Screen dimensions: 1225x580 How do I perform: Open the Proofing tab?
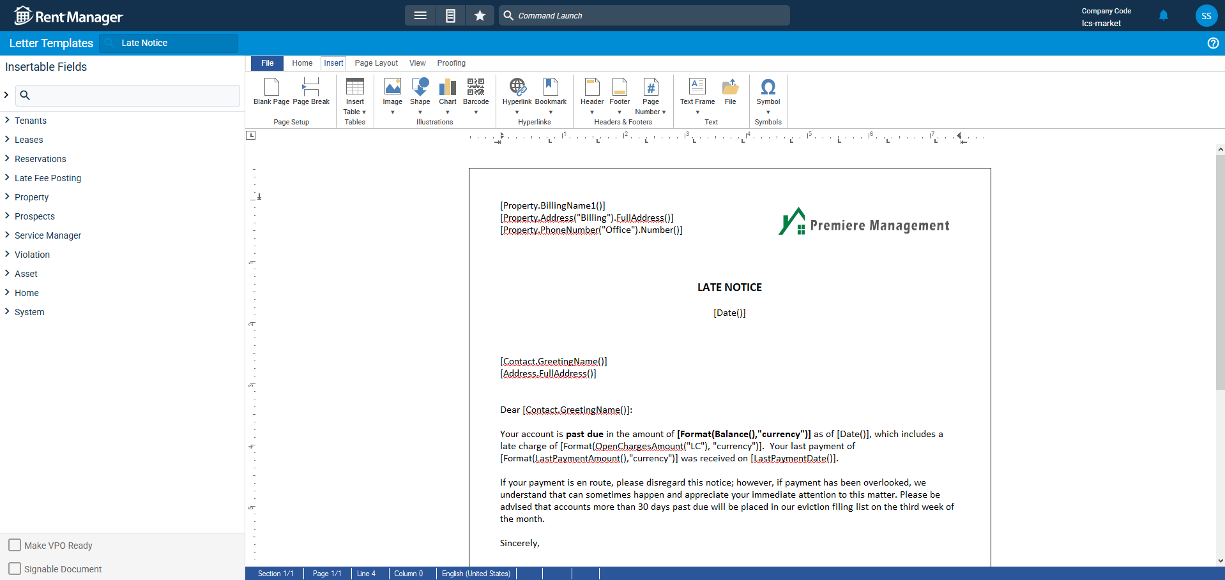pyautogui.click(x=451, y=63)
